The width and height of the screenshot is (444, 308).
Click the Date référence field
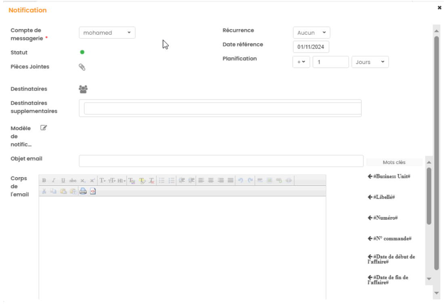(x=311, y=47)
